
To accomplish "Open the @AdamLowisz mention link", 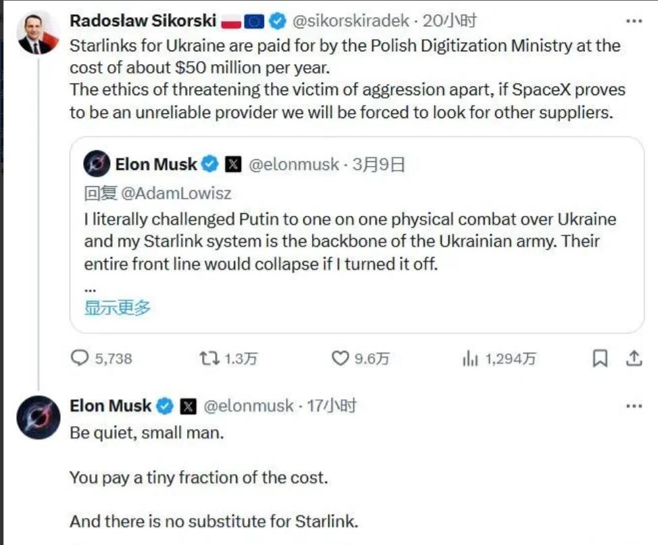I will (x=176, y=194).
